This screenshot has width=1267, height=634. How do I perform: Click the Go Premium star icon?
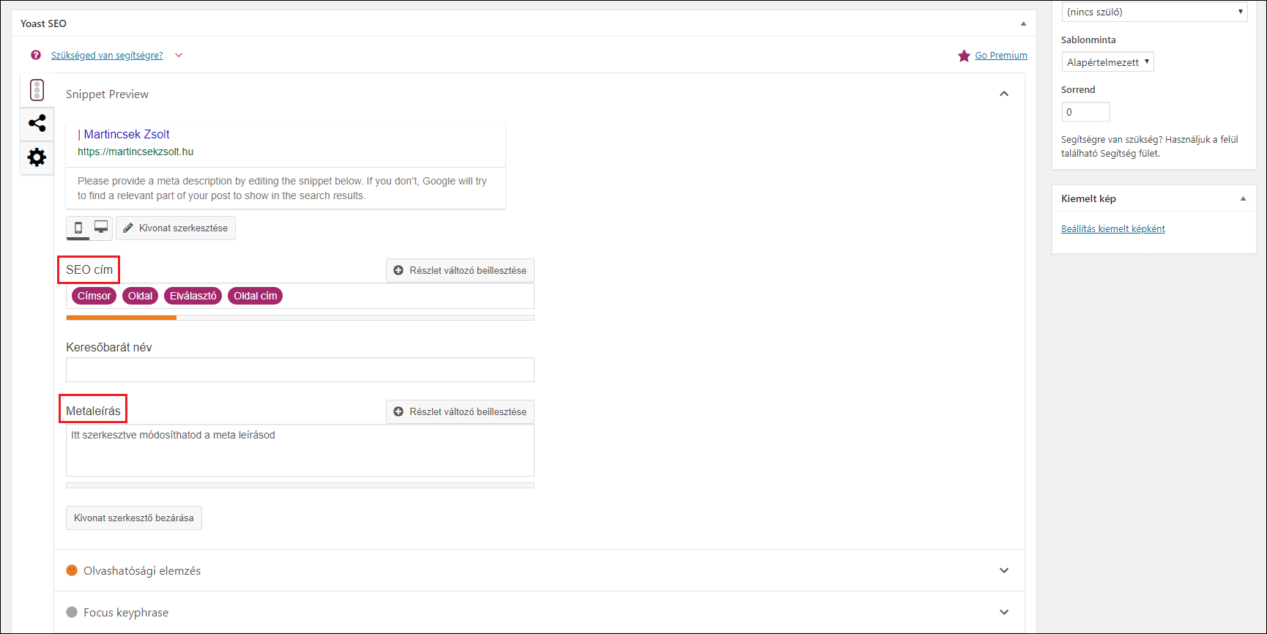click(964, 56)
